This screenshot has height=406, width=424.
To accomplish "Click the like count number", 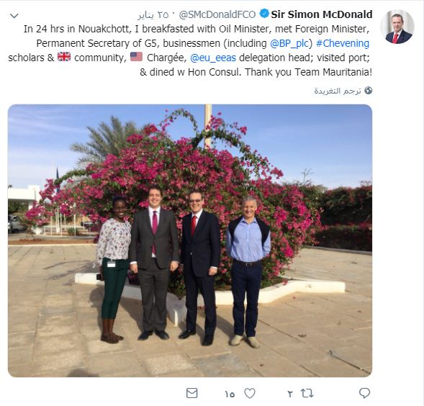I will (x=230, y=394).
